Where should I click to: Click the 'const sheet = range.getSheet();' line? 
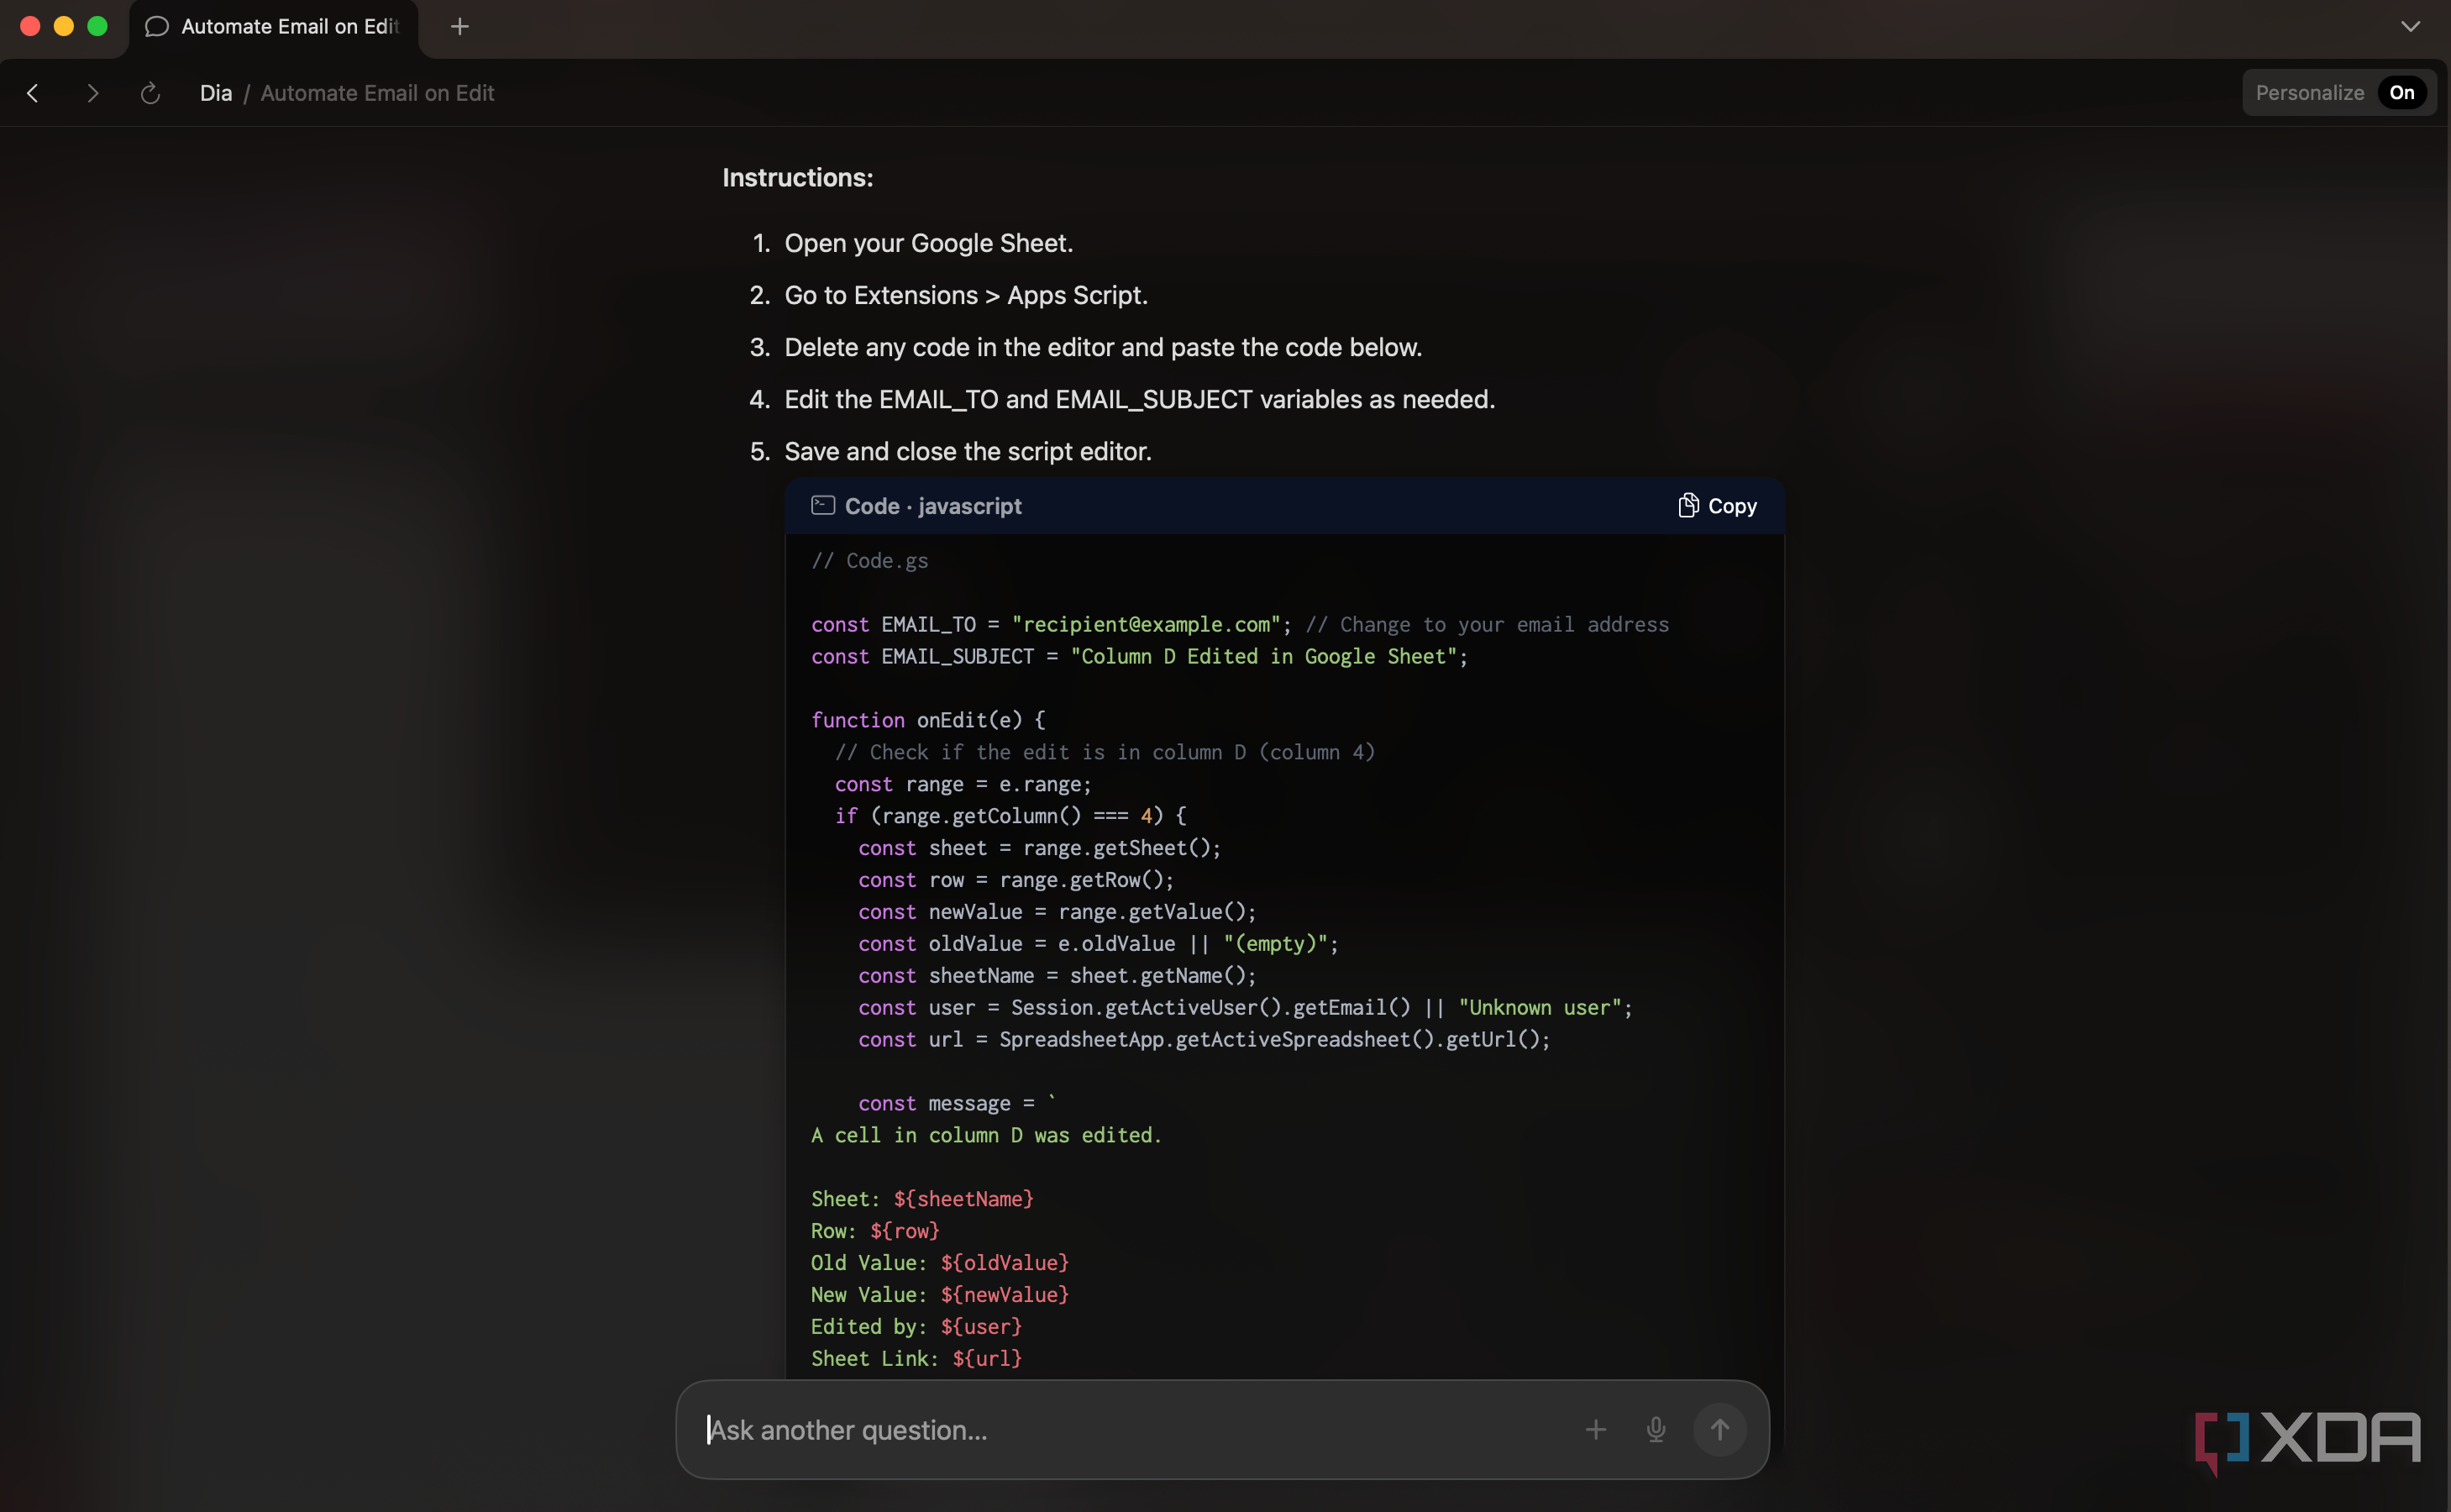tap(1040, 848)
